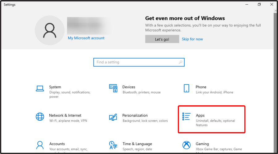The width and height of the screenshot is (278, 154).
Task: Select the Phone settings icon
Action: (186, 88)
